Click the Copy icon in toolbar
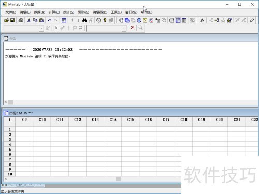The height and width of the screenshot is (194, 259). [35, 20]
